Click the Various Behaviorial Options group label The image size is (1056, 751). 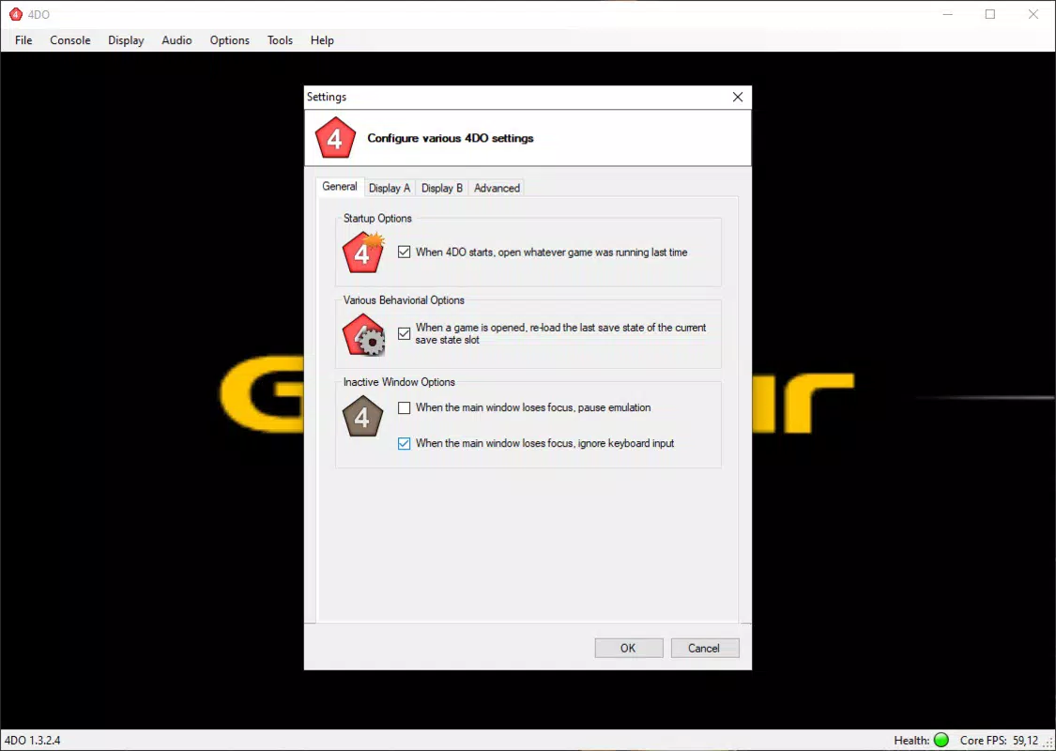coord(404,299)
